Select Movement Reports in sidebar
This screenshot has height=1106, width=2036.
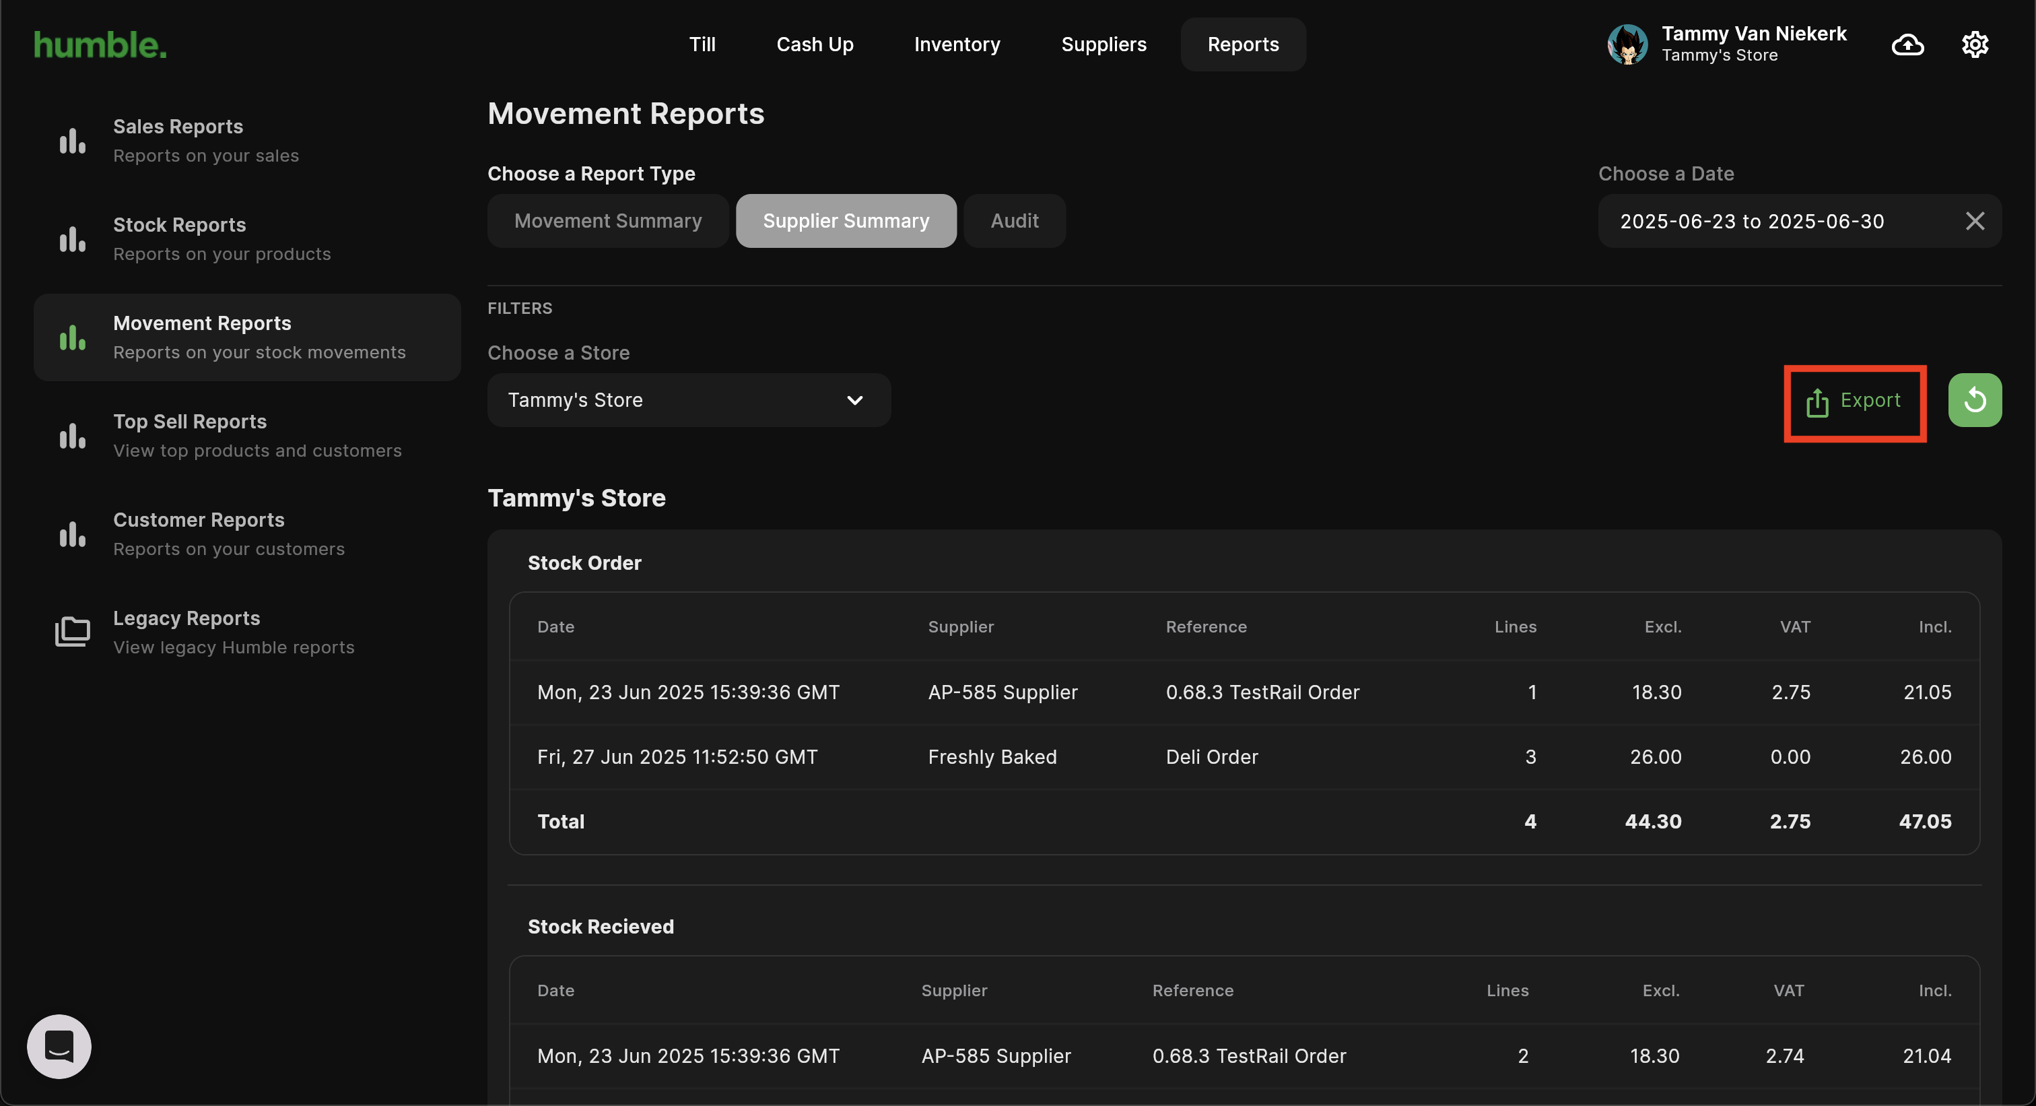(x=246, y=337)
